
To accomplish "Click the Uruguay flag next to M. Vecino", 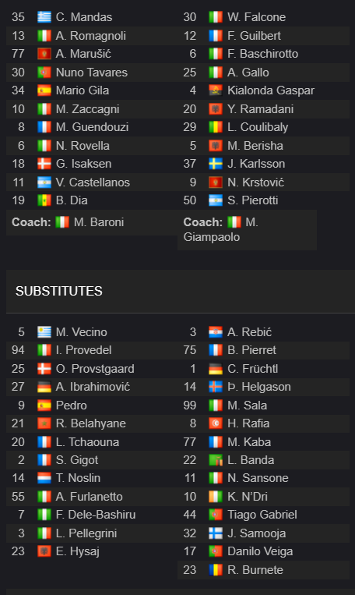I will 44,332.
